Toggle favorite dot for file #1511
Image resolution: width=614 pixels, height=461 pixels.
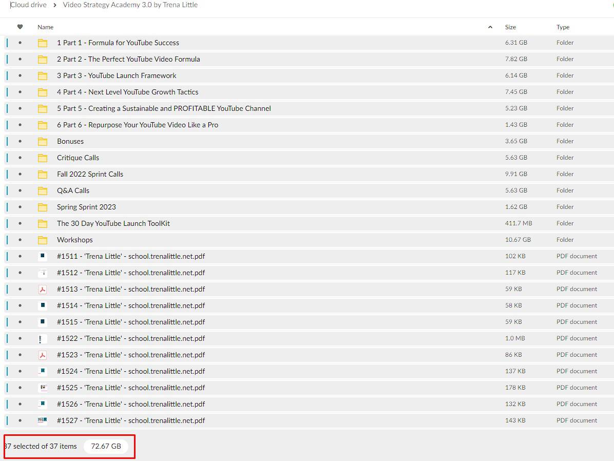pos(20,256)
